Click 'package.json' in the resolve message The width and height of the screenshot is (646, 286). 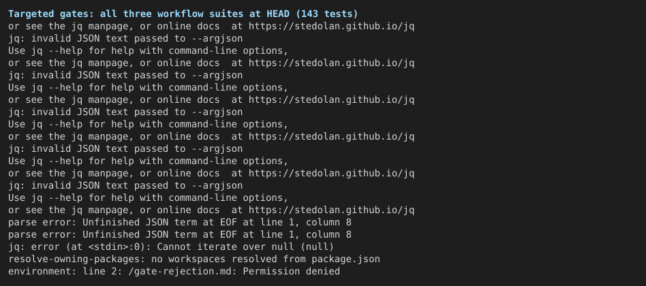coord(345,259)
